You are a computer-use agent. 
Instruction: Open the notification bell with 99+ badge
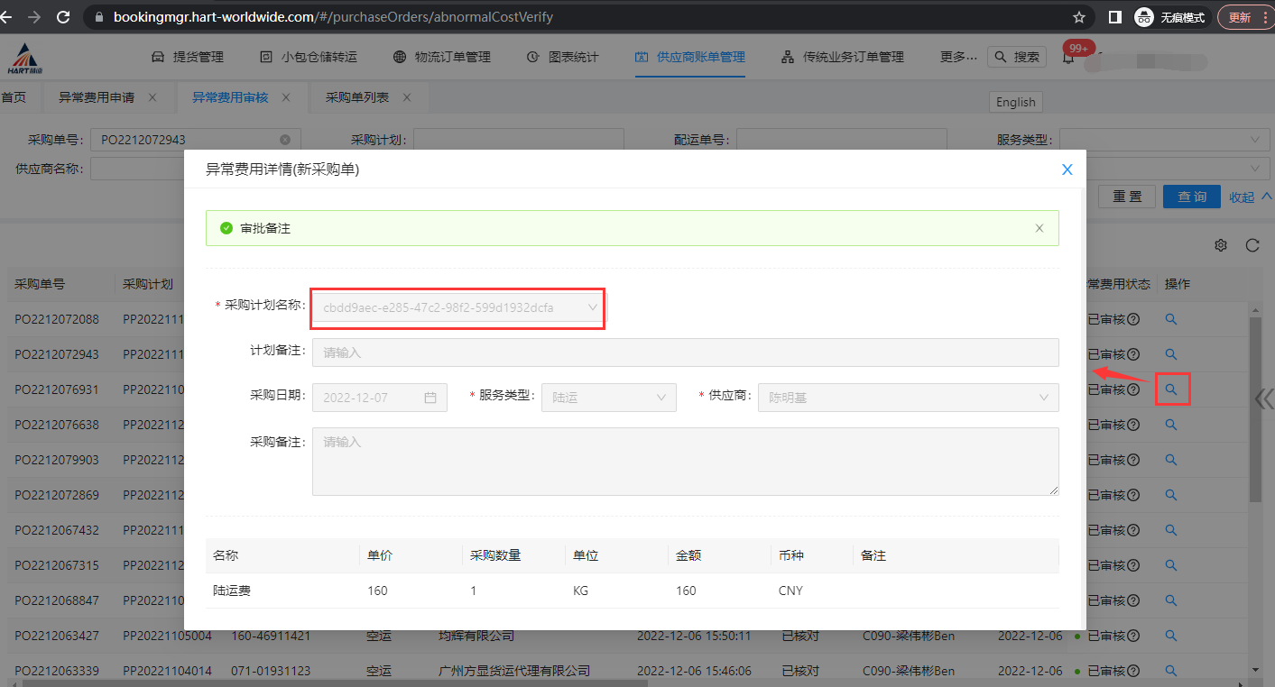(x=1068, y=58)
